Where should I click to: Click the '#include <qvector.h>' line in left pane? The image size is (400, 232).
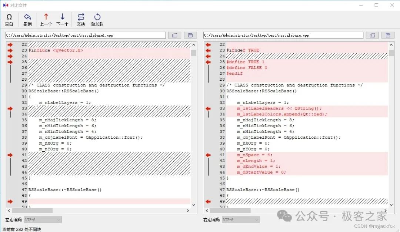[x=56, y=50]
